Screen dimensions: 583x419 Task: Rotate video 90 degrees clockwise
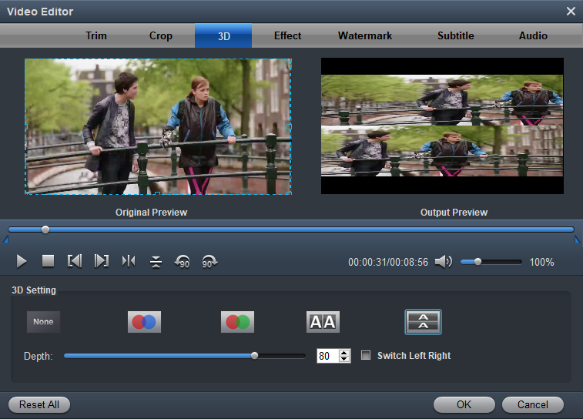point(209,261)
